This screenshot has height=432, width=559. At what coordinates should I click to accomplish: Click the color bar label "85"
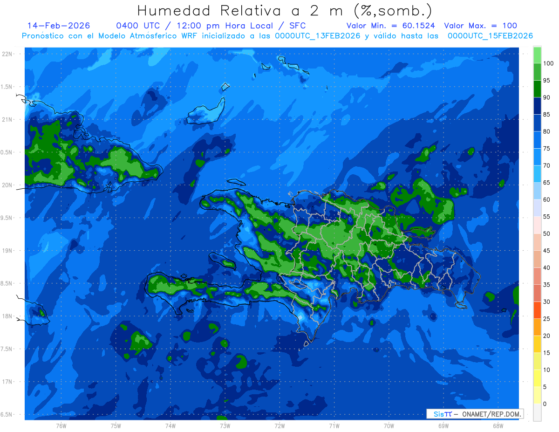546,114
